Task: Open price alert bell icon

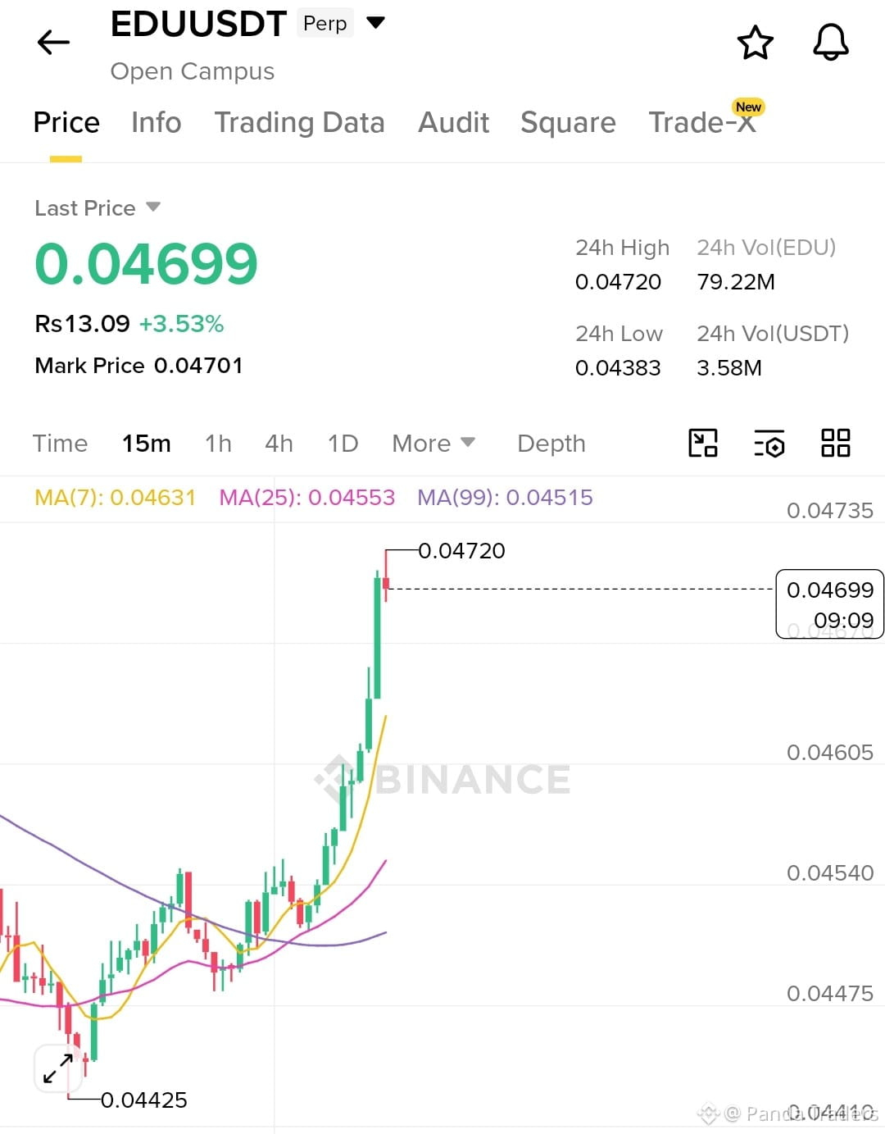Action: [830, 43]
